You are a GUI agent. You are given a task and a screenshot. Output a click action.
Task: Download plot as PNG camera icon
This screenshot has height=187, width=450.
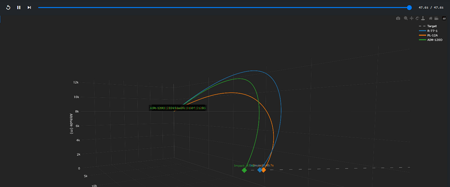(398, 18)
